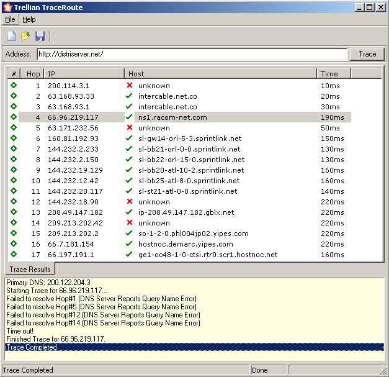389x377 pixels.
Task: Click the green diamond icon for hop 1
Action: click(14, 85)
